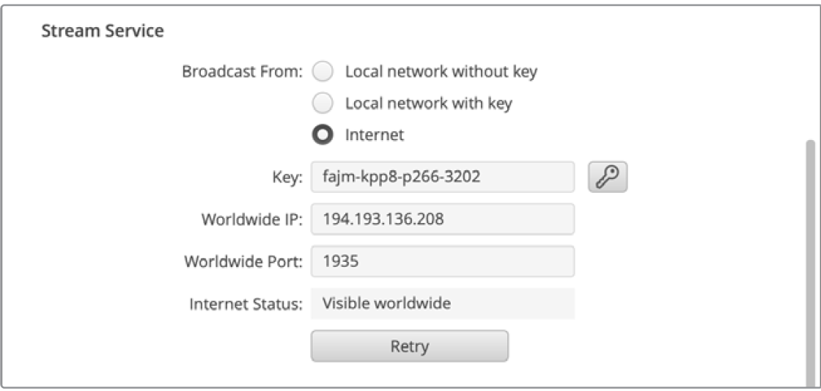Click the Stream Service section heading

pyautogui.click(x=103, y=32)
